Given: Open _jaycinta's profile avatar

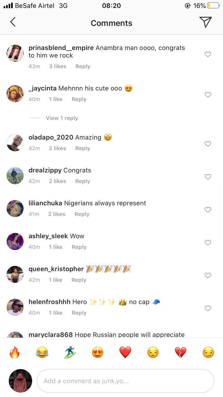Looking at the screenshot, I should click(15, 94).
